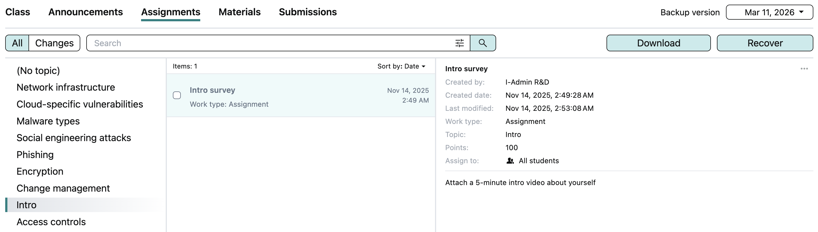Viewport: 818px width, 232px height.
Task: Check the Intro survey checkbox
Action: click(177, 95)
